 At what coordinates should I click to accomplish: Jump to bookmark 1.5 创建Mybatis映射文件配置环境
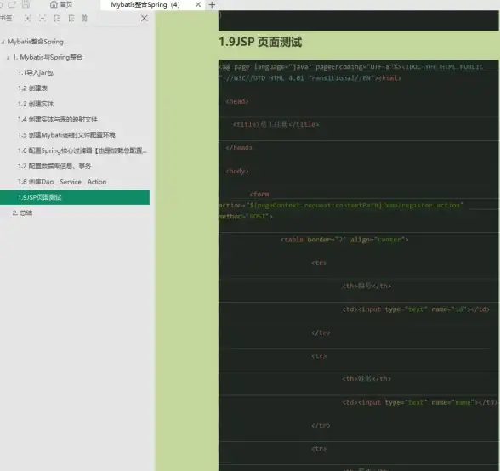coord(66,135)
